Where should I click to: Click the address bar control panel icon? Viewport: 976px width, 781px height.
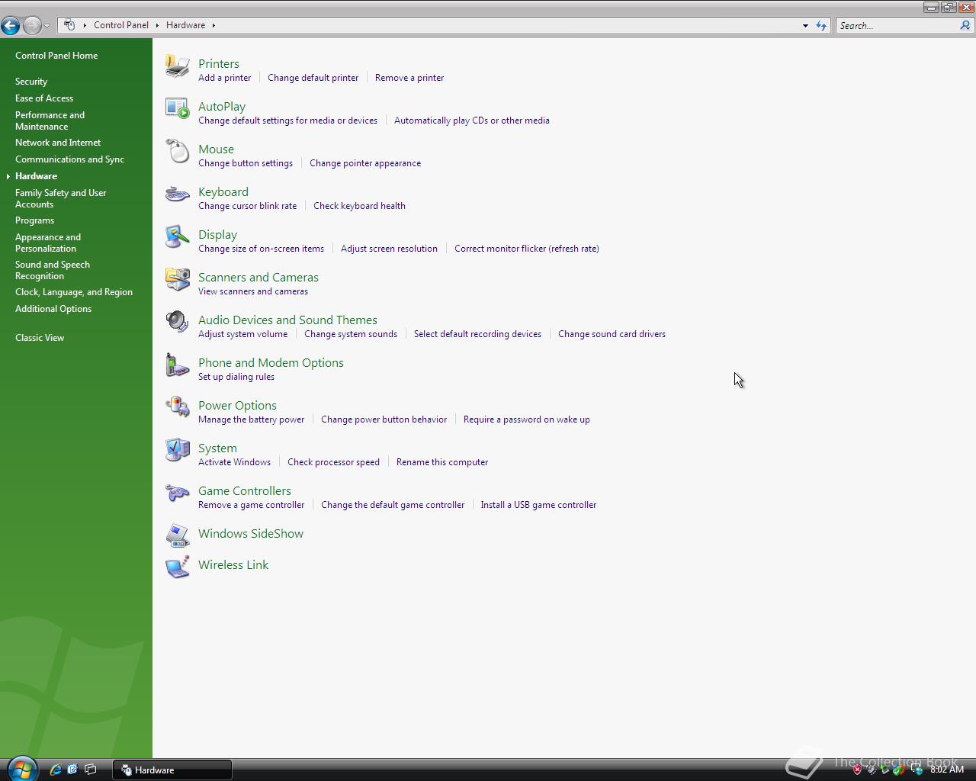coord(69,25)
